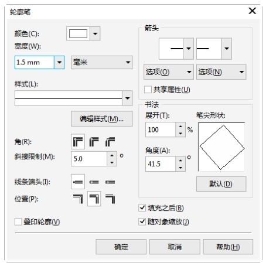Enable 共享属性(U) checkbox

tap(148, 90)
